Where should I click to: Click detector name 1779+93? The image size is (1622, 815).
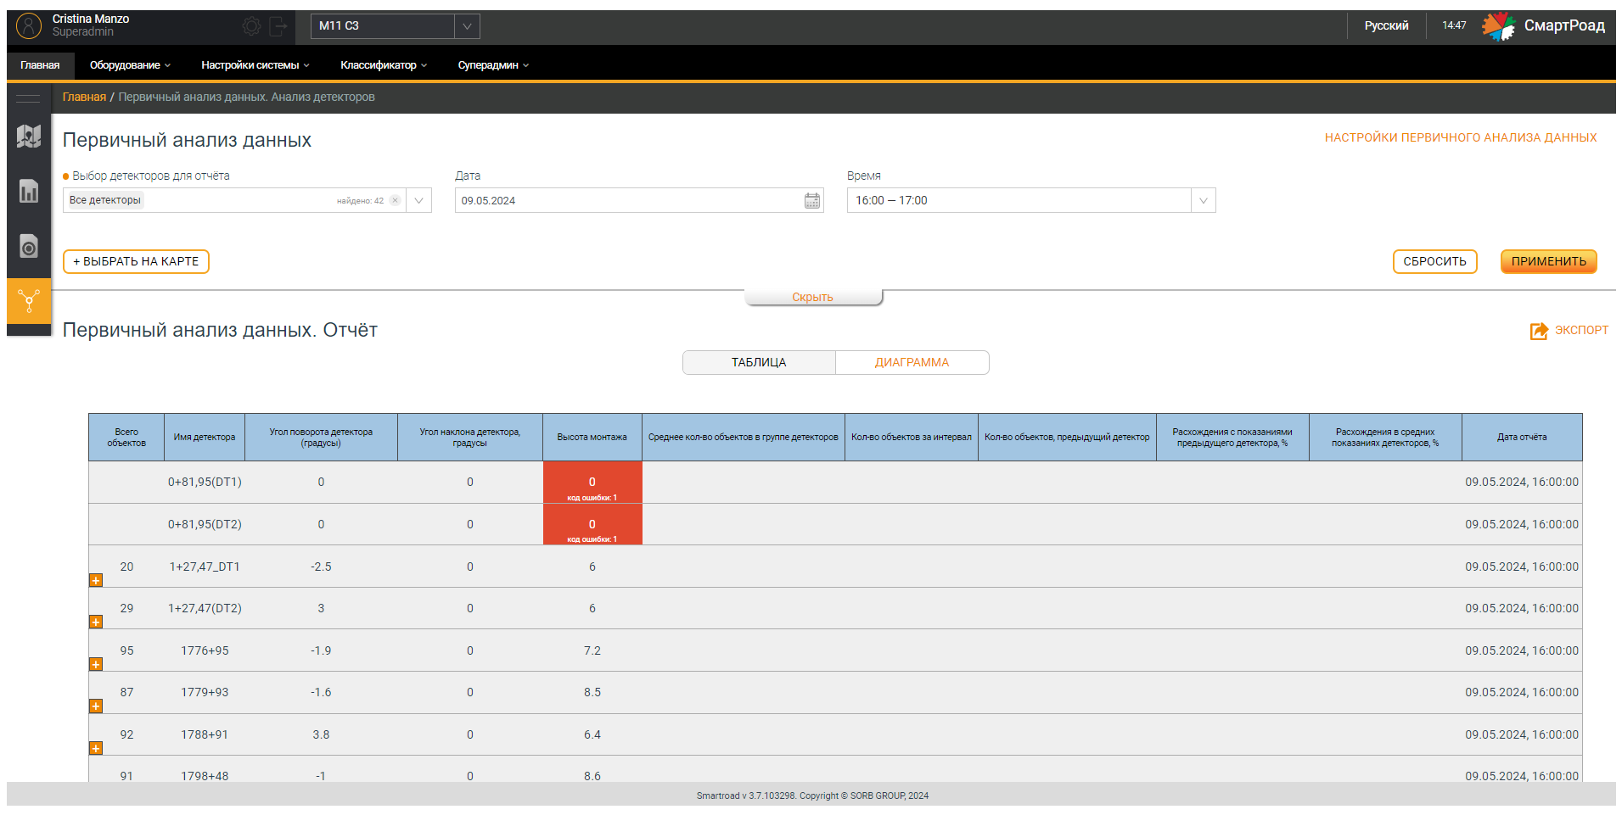click(x=205, y=693)
